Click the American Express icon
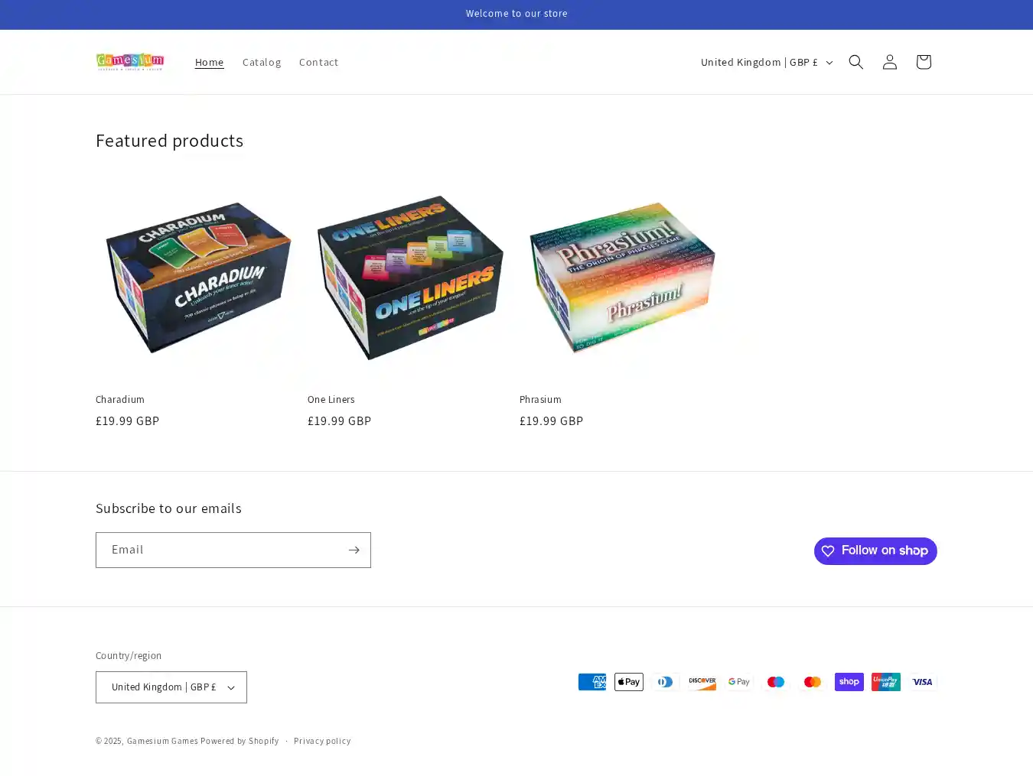 (592, 682)
